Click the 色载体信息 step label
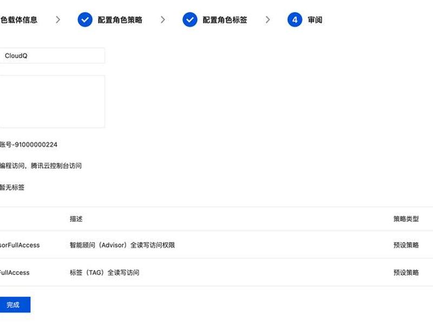 pos(18,20)
